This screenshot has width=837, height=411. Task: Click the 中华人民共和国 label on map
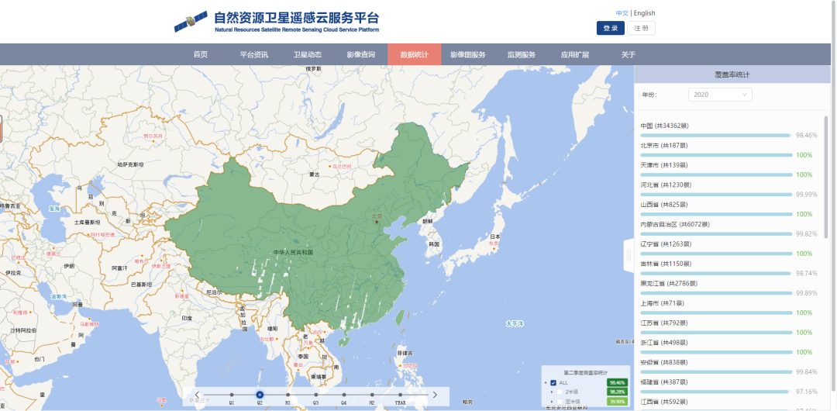[292, 252]
